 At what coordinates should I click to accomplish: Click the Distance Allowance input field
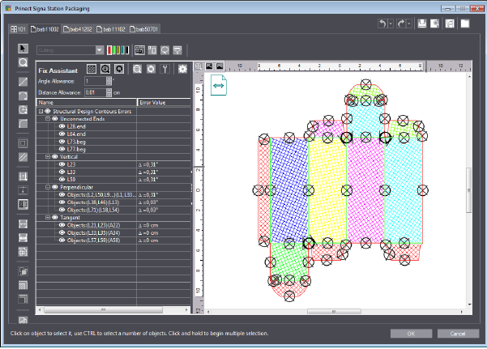coord(95,92)
